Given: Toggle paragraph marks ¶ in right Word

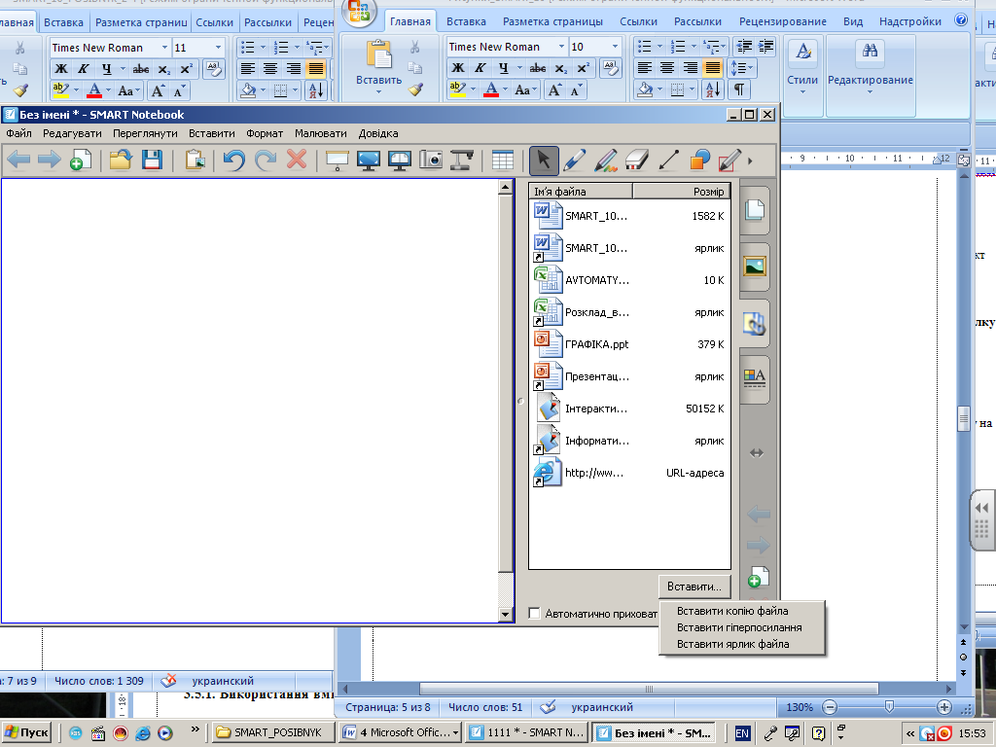Looking at the screenshot, I should 739,89.
